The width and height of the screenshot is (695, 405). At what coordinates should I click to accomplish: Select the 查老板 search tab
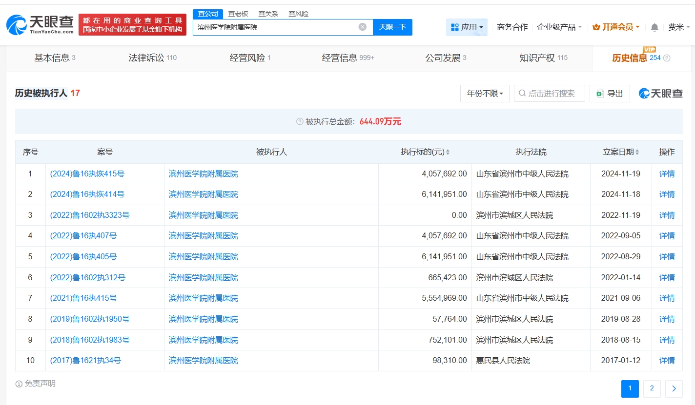(238, 14)
